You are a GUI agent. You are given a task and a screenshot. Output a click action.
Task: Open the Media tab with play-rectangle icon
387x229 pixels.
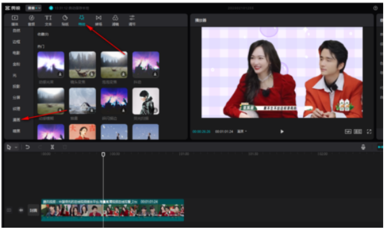click(15, 20)
